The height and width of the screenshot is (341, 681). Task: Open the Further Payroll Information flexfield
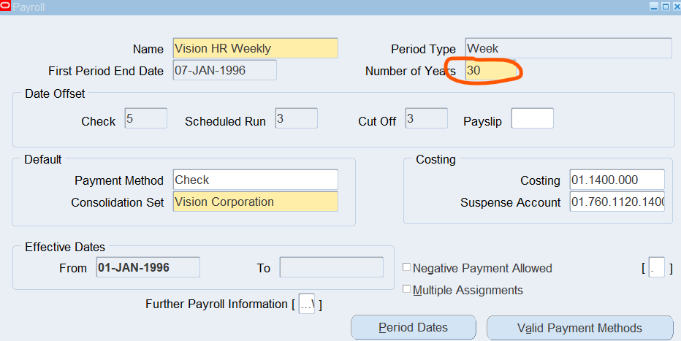pyautogui.click(x=307, y=304)
